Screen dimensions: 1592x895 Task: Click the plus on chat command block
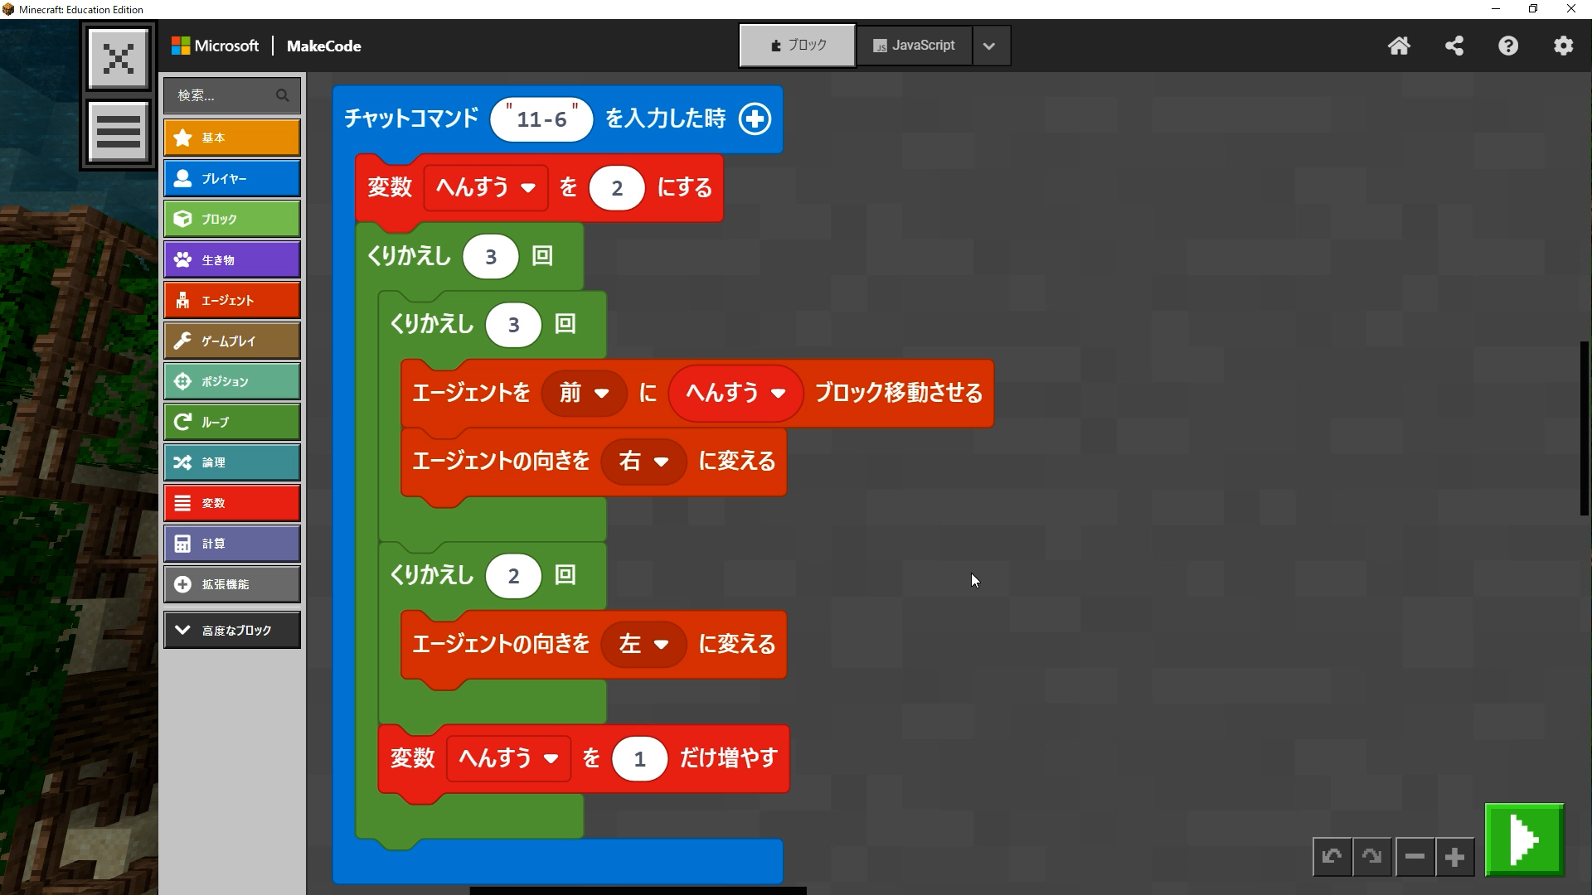755,119
